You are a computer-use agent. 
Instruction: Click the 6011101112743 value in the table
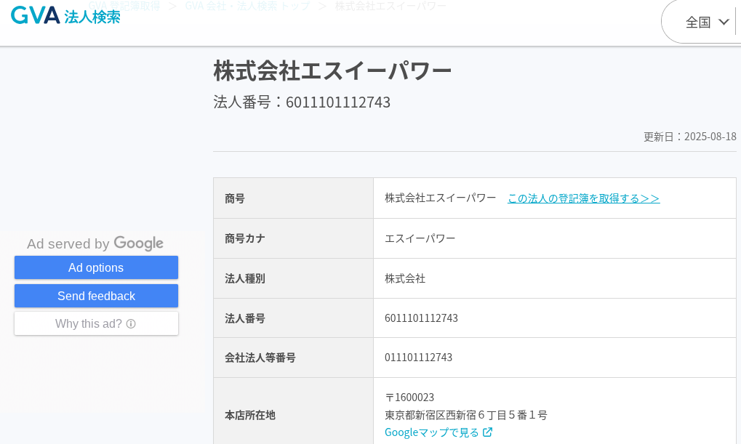click(421, 318)
